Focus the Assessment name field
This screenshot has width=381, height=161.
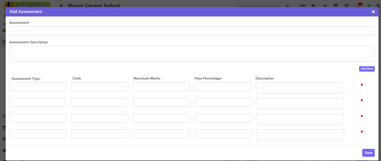pyautogui.click(x=192, y=31)
